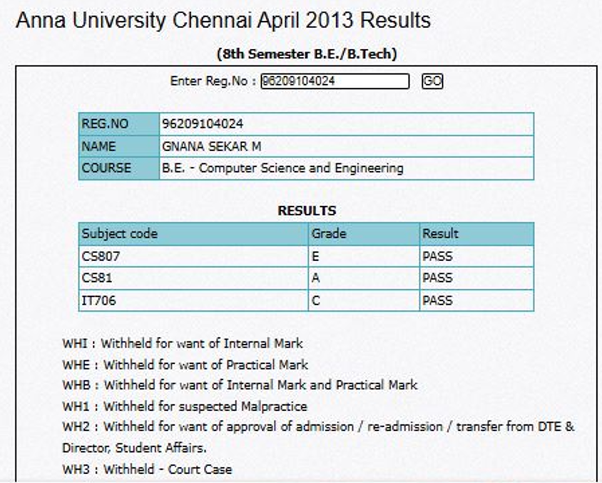
Task: Click the 'Result' column header
Action: (x=440, y=234)
